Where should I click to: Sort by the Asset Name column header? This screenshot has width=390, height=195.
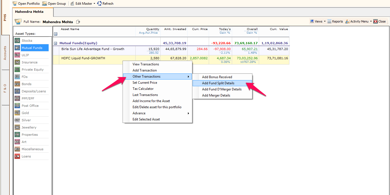[x=70, y=29]
